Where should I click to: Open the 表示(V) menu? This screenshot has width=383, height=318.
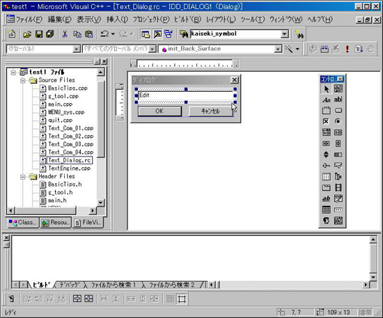click(x=89, y=19)
